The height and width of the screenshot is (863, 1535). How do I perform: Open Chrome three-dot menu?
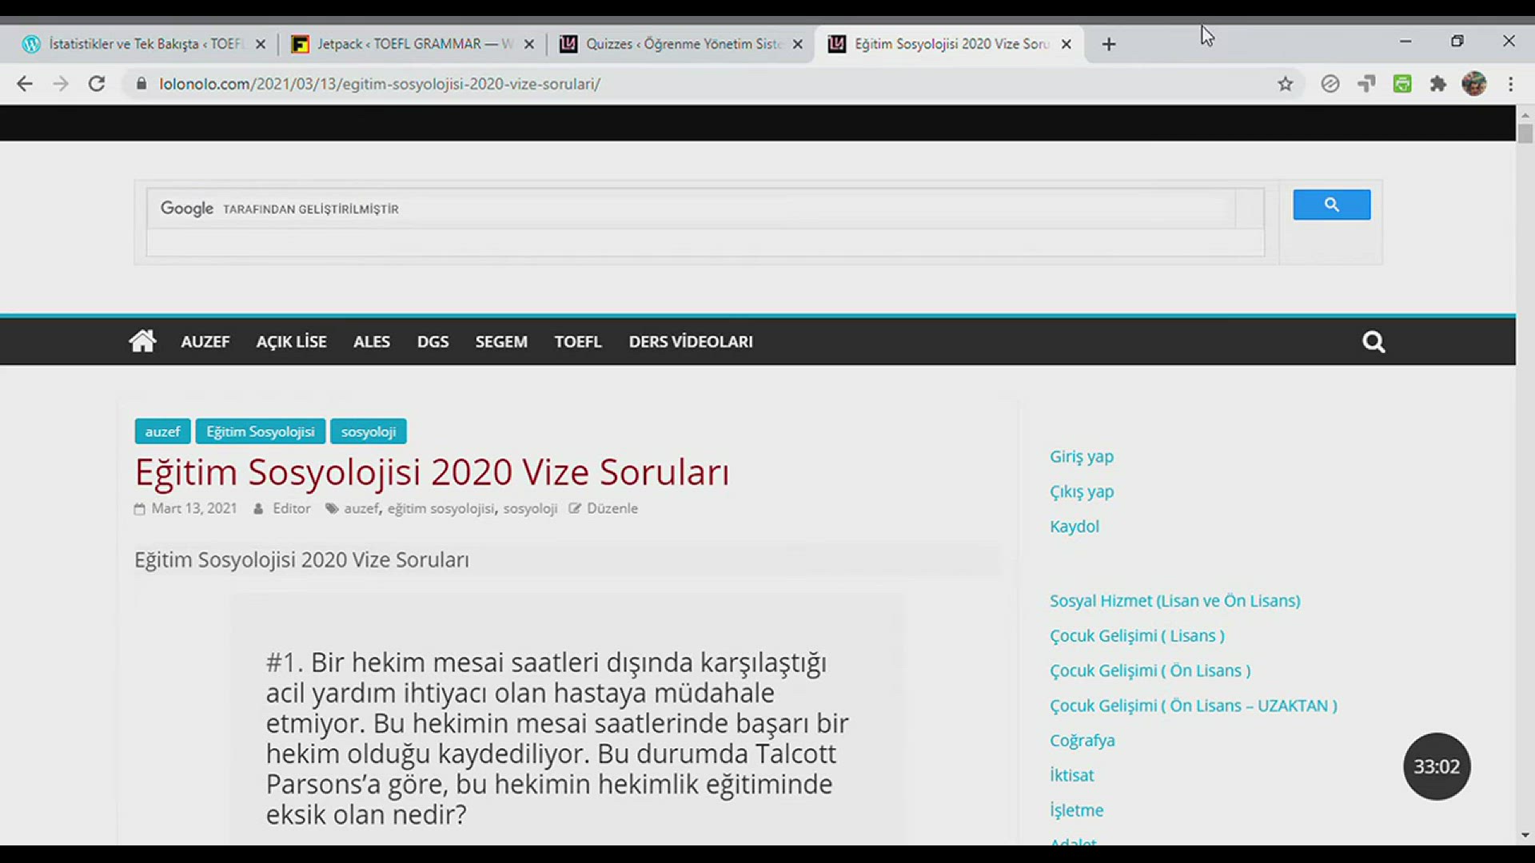tap(1510, 84)
